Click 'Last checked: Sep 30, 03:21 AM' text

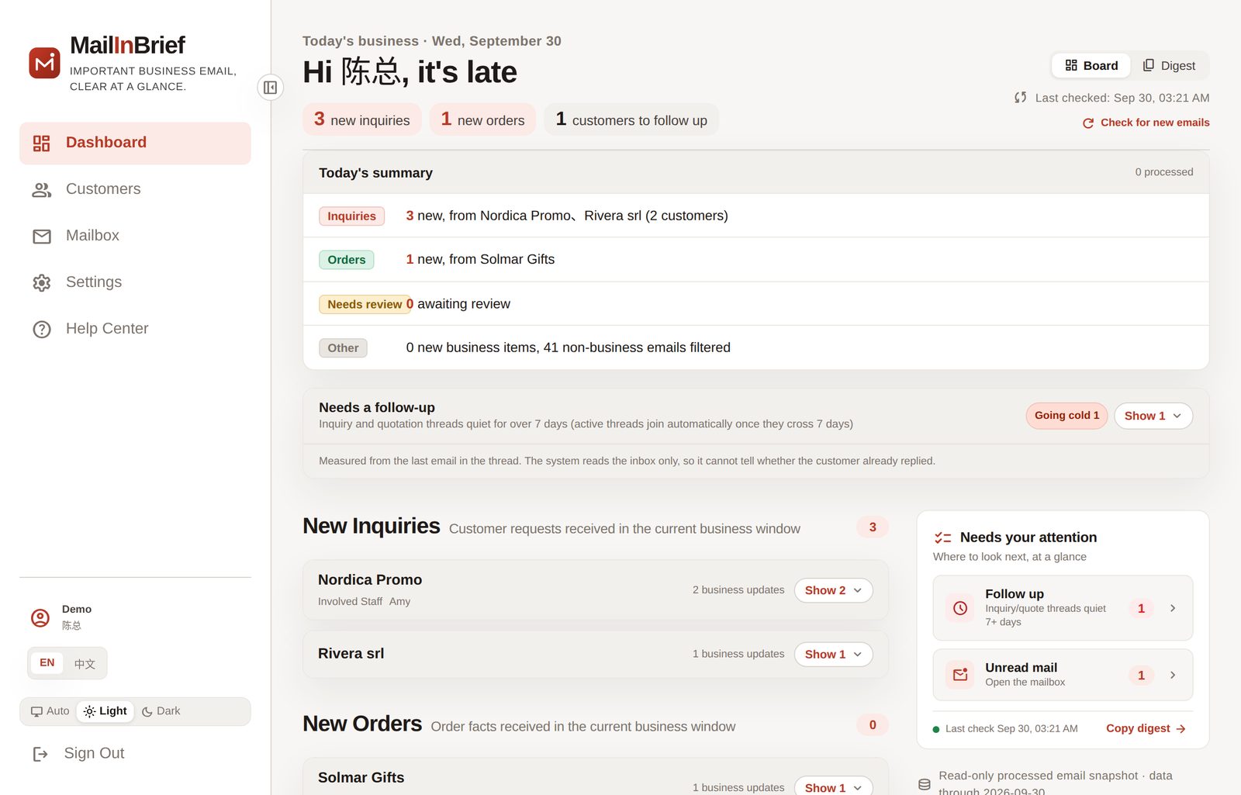1122,98
